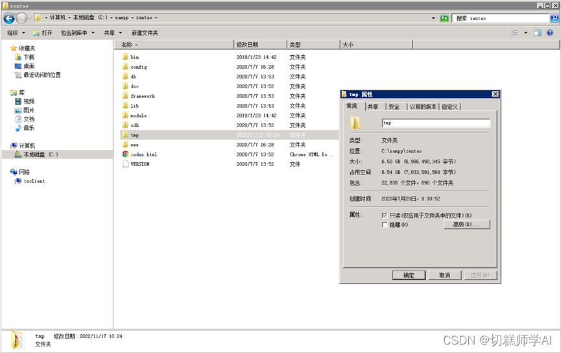The height and width of the screenshot is (353, 561).
Task: Select the tmp folder row
Action: click(230, 135)
